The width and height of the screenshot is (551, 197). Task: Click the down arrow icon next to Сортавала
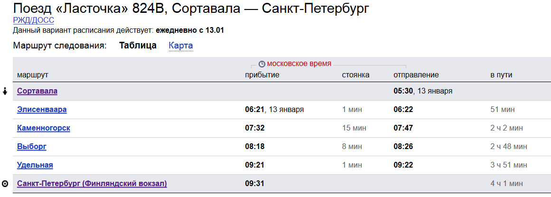pyautogui.click(x=5, y=91)
